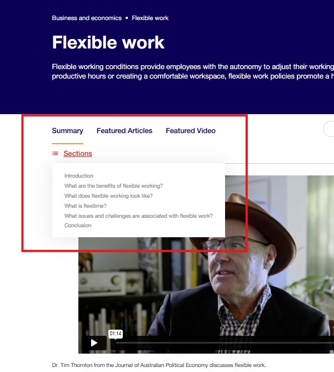Click the Dr. Tim Thornton video caption
Viewport: 334px width, 372px height.
pos(159,365)
